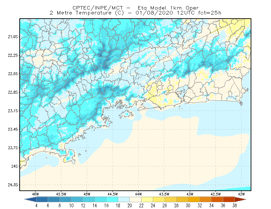The height and width of the screenshot is (209, 271).
Task: Click the 46W longitude axis label
Action: coord(36,194)
